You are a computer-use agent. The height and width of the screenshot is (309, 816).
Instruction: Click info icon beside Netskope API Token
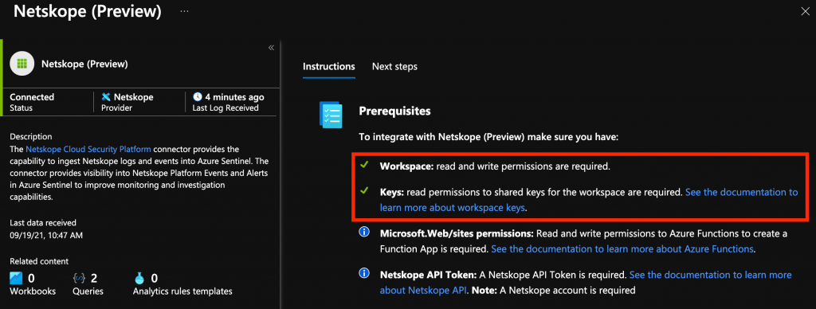[x=364, y=273]
